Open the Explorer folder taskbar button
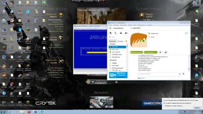The height and width of the screenshot is (114, 203). pyautogui.click(x=22, y=112)
